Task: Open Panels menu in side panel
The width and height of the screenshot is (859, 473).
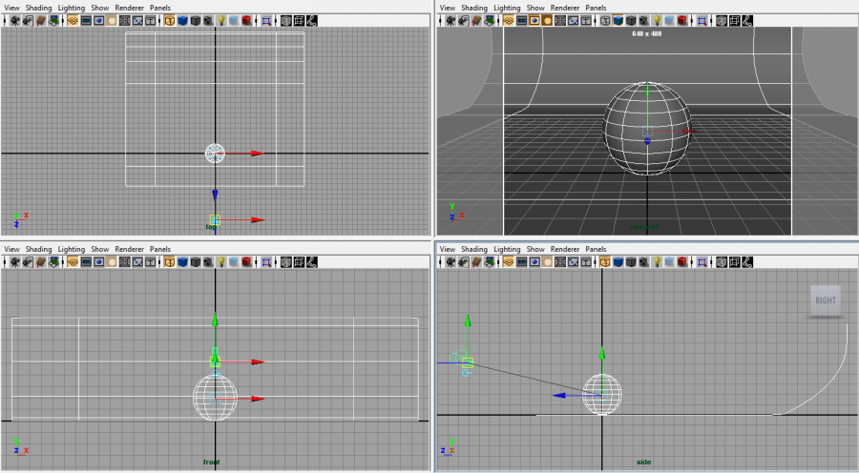Action: (596, 249)
